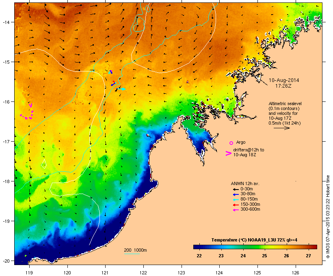Screen dimensions: 333x276
Task: Click the magenta drifter track near 119E
Action: (27, 112)
